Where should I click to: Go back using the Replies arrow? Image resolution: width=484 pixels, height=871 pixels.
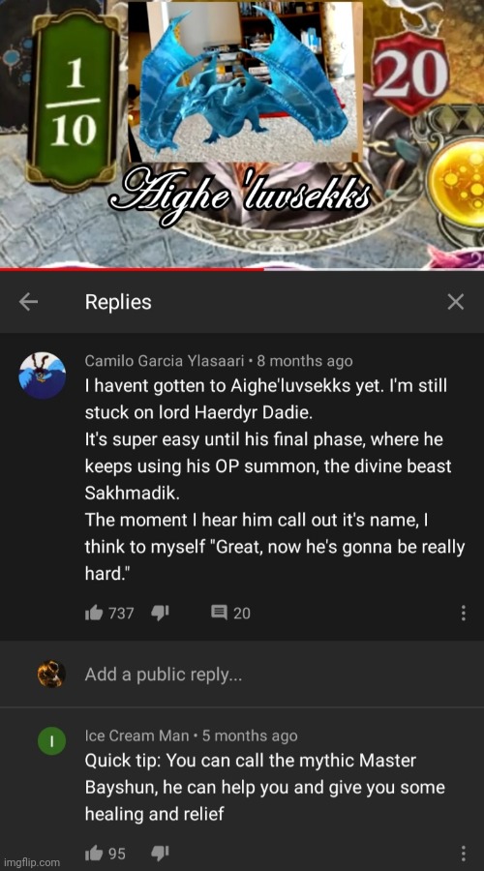pos(28,302)
